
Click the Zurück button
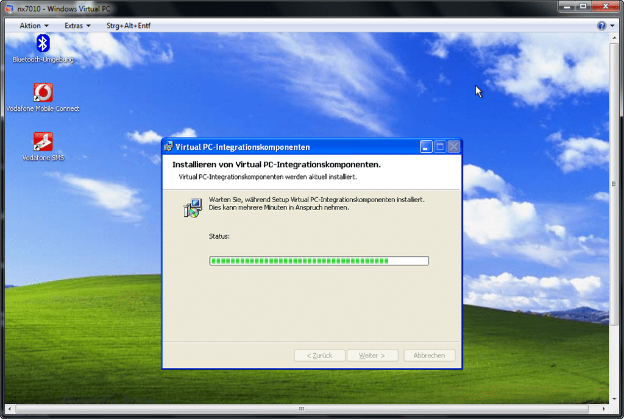(319, 356)
